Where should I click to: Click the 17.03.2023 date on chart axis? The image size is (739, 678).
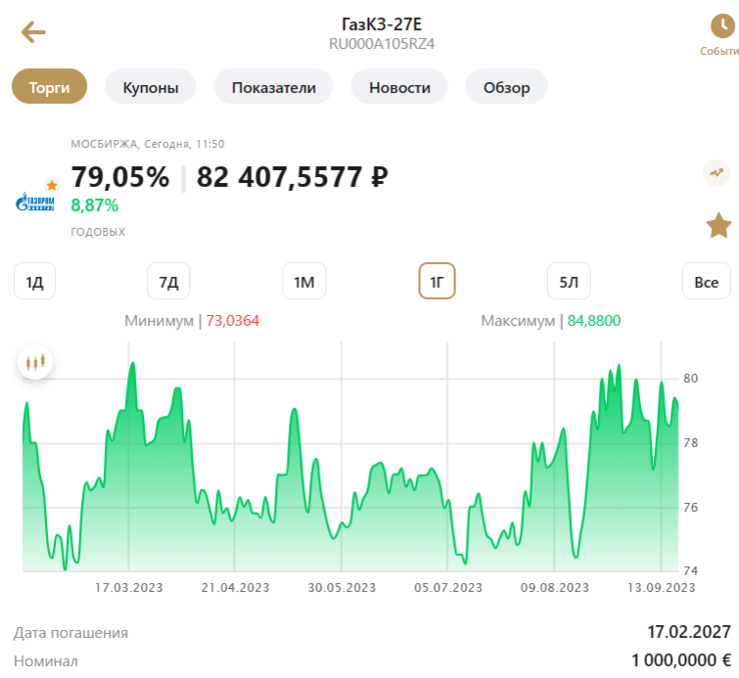tap(128, 588)
